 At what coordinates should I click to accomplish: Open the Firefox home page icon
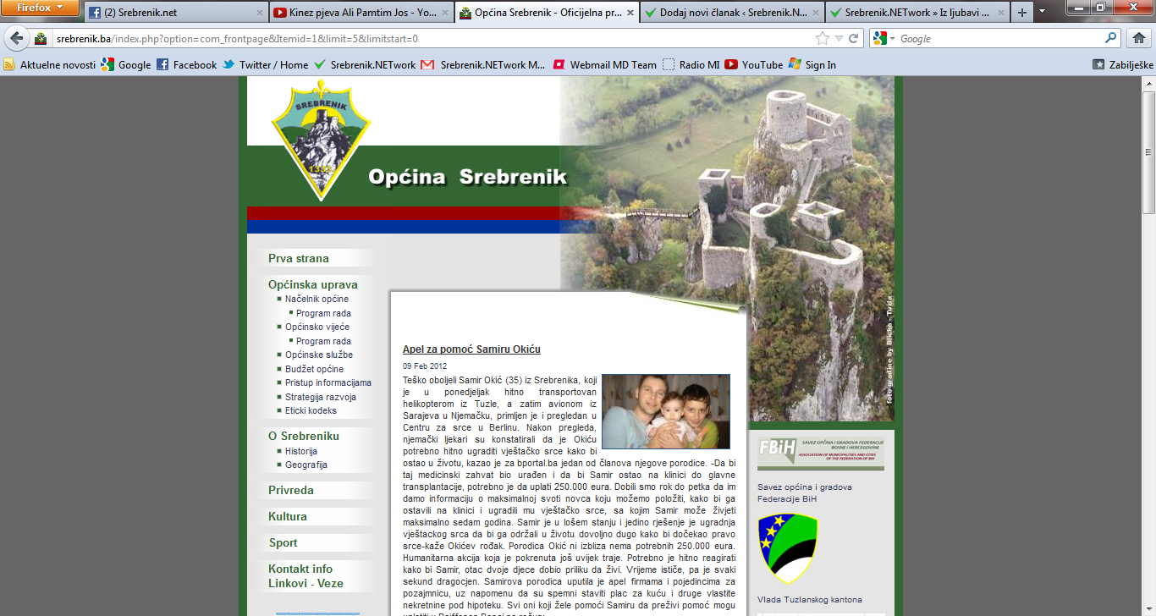pos(1139,38)
